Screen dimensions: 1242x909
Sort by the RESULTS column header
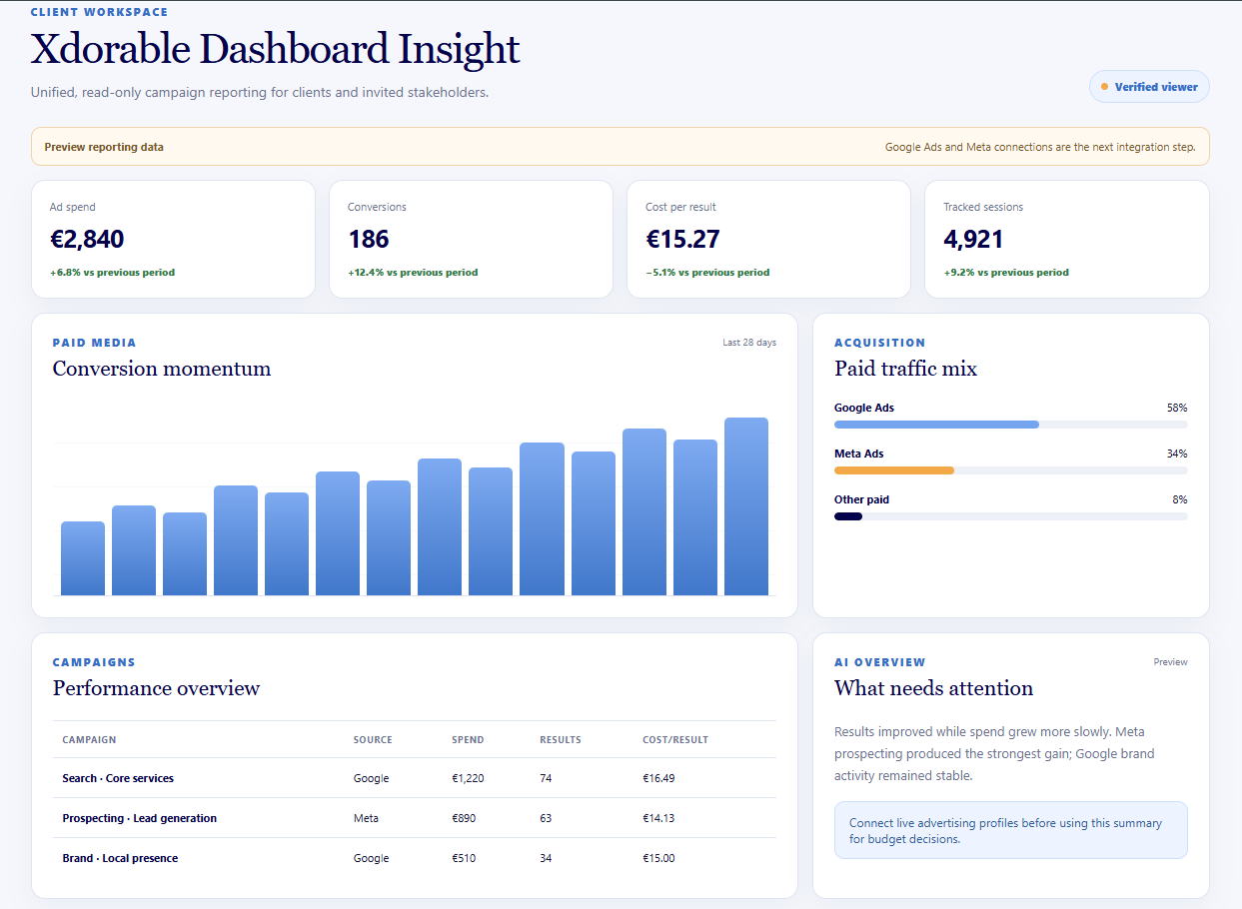561,740
